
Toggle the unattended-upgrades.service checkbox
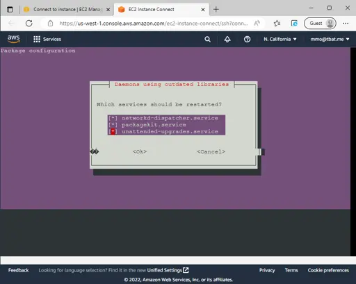coord(113,132)
